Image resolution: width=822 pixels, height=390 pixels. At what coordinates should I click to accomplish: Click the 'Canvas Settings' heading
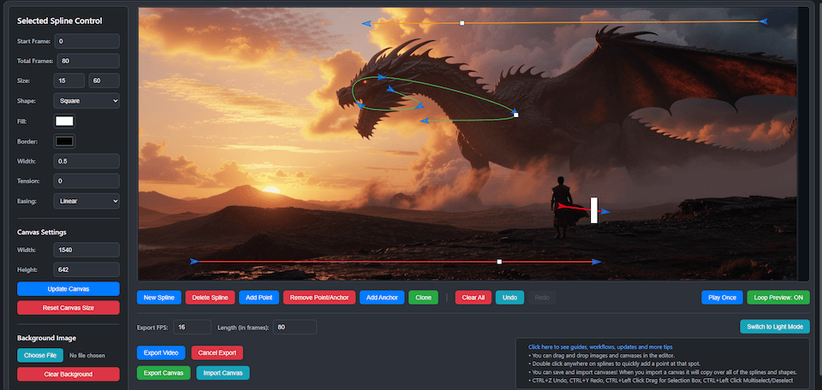click(42, 232)
